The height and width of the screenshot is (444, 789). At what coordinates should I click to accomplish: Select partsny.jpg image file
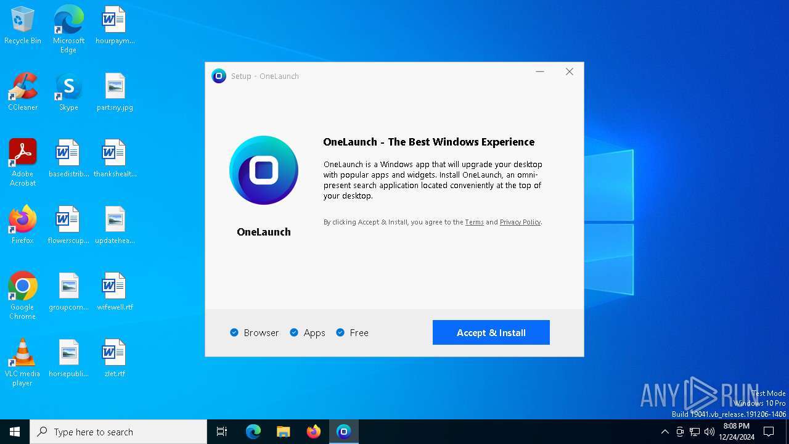pyautogui.click(x=115, y=92)
